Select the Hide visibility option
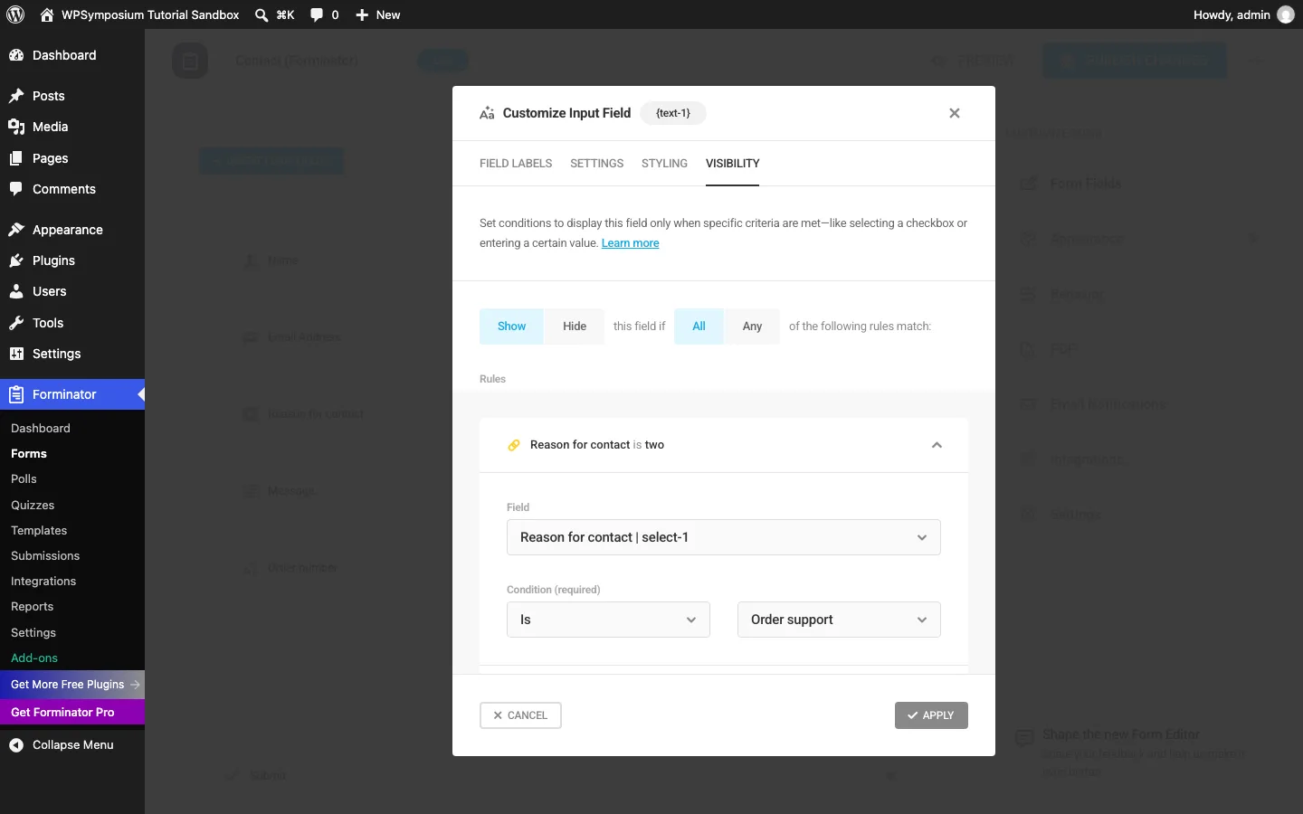 pos(575,327)
